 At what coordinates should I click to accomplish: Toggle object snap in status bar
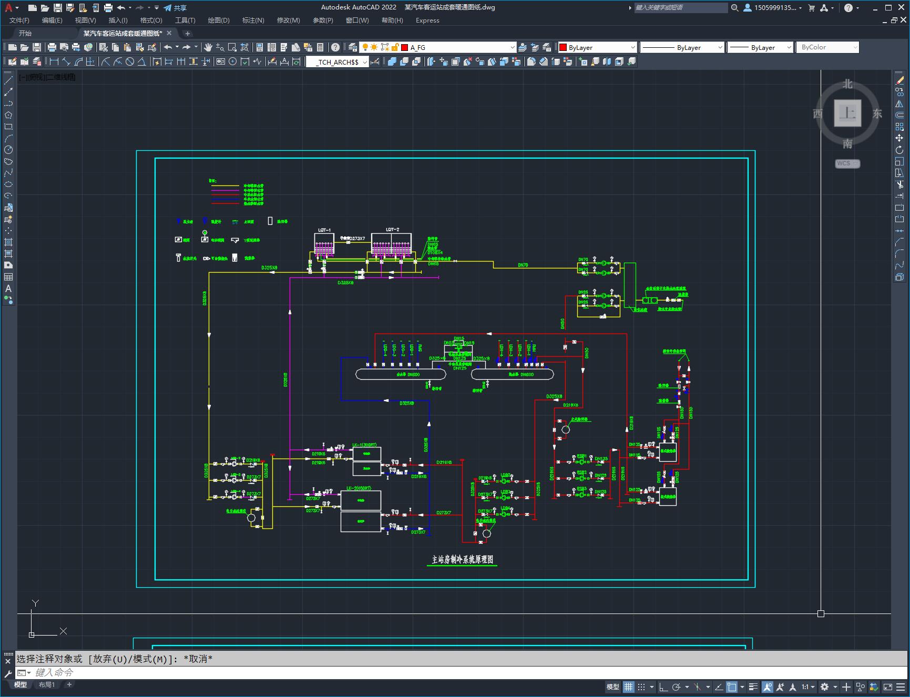(732, 686)
